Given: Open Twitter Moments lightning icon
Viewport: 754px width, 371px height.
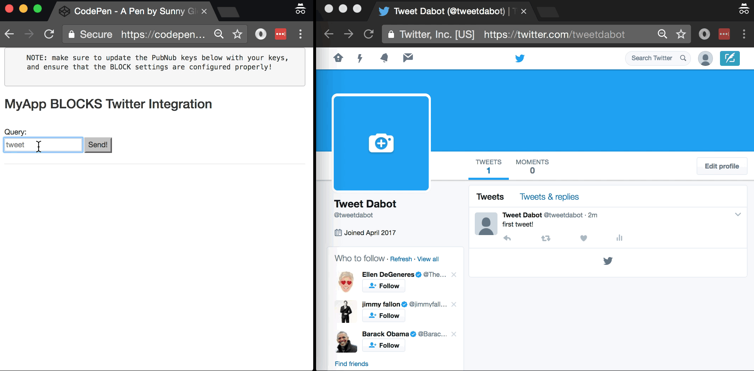Looking at the screenshot, I should coord(360,58).
